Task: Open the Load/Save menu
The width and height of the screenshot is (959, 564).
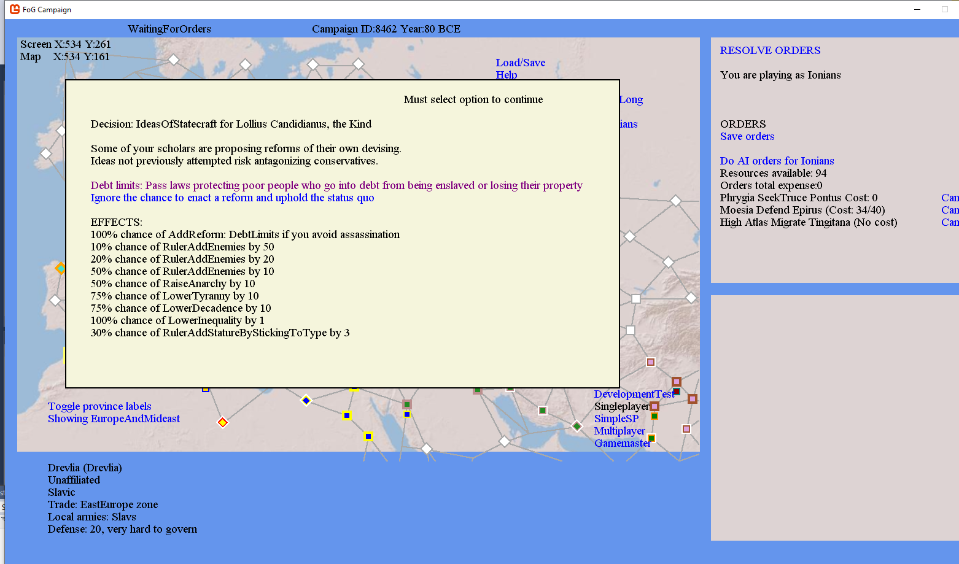Action: click(520, 63)
